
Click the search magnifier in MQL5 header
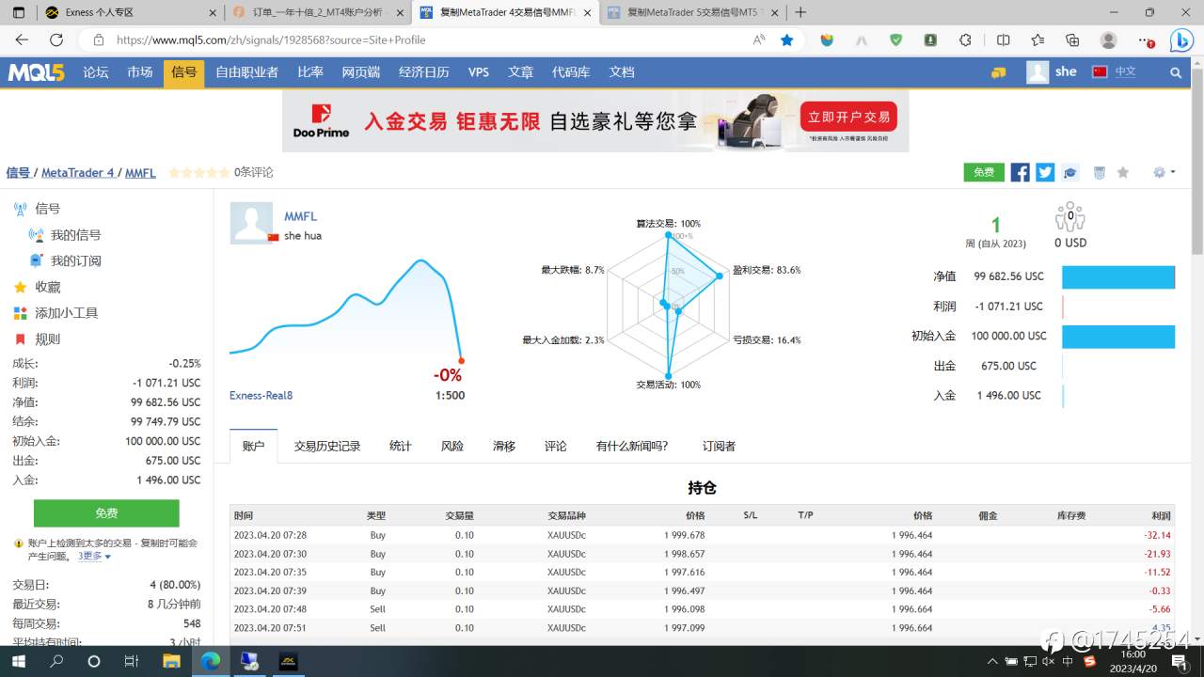click(1176, 72)
